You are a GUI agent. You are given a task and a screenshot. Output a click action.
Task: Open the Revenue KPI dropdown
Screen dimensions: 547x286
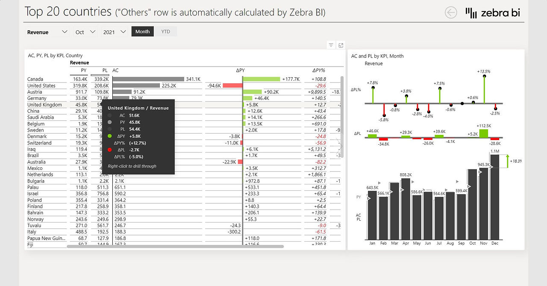47,32
